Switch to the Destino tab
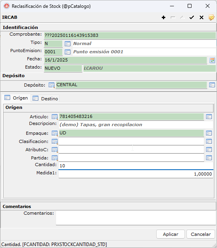 [45, 99]
